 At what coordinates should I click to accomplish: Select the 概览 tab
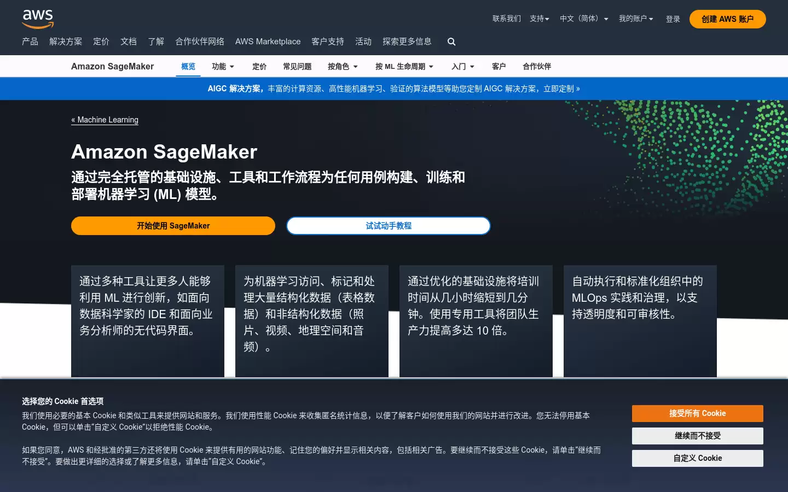(188, 66)
